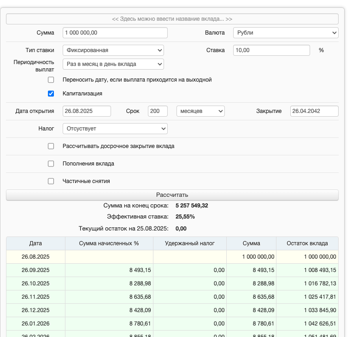Uncheck the Капитализация checkbox
This screenshot has width=358, height=337.
(51, 94)
